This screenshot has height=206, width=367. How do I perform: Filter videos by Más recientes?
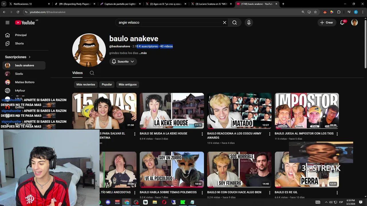pyautogui.click(x=86, y=84)
